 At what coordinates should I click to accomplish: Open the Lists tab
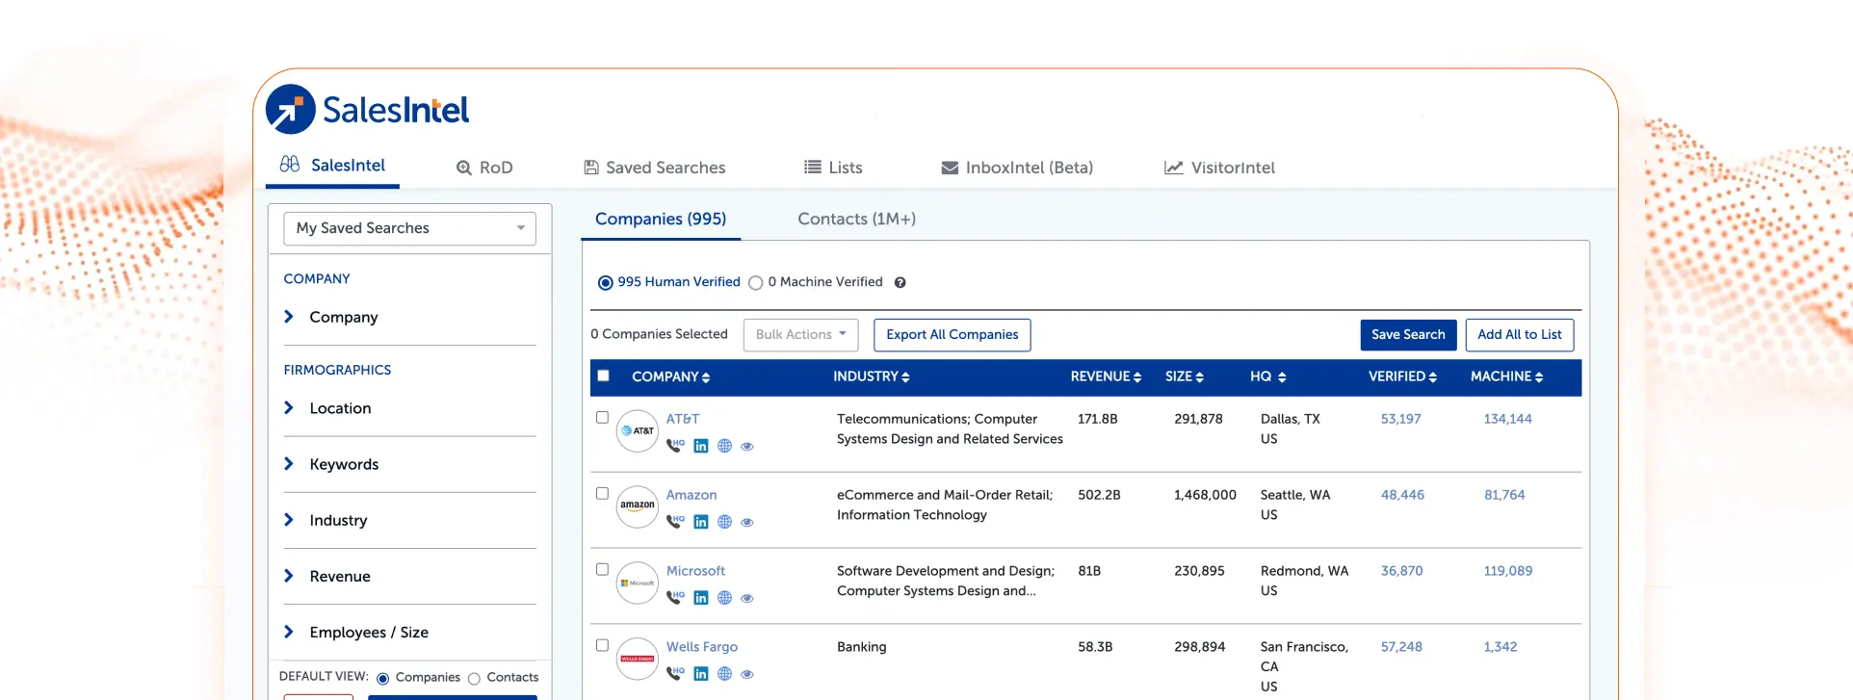[834, 168]
